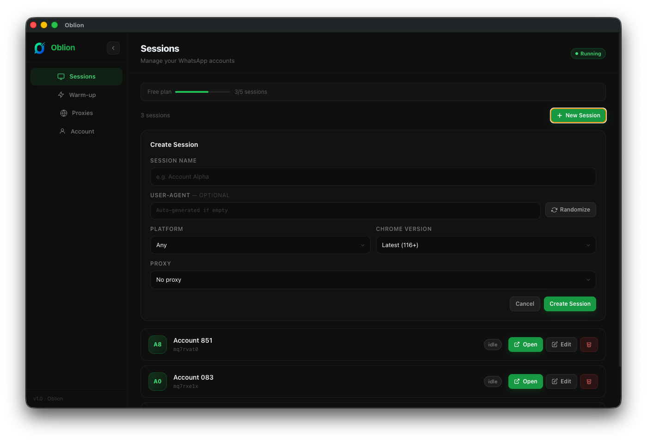Click the free plan usage progress bar

(x=203, y=92)
